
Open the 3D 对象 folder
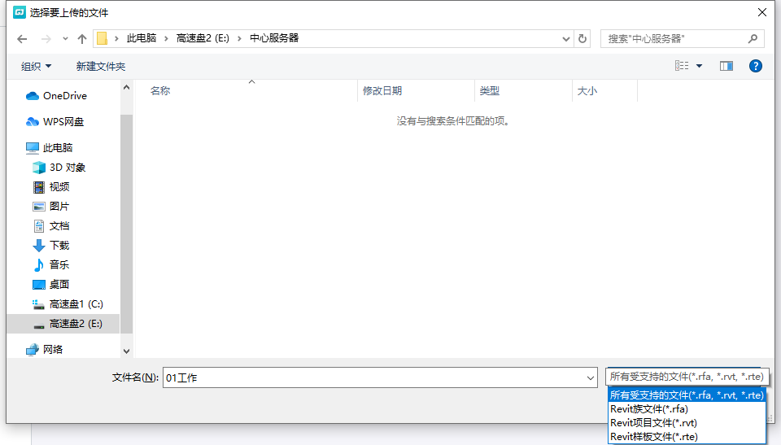[x=67, y=168]
